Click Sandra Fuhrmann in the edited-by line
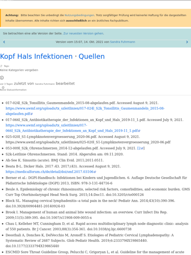Screen dimensions: 191x255 coord(45,84)
